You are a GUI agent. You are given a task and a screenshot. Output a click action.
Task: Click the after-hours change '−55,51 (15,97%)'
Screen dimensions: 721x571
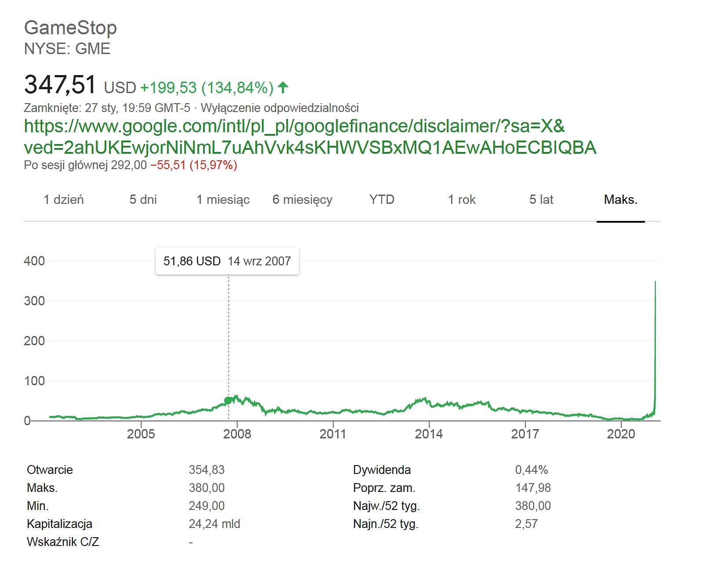click(194, 166)
